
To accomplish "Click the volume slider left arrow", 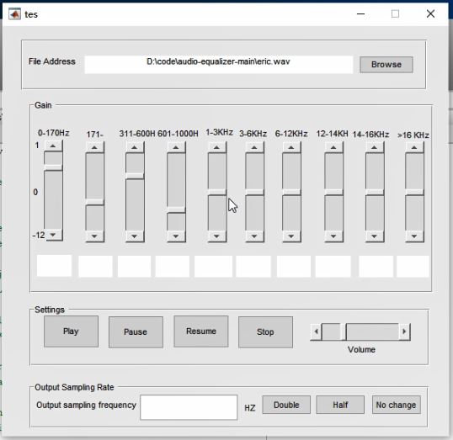I will [x=317, y=331].
